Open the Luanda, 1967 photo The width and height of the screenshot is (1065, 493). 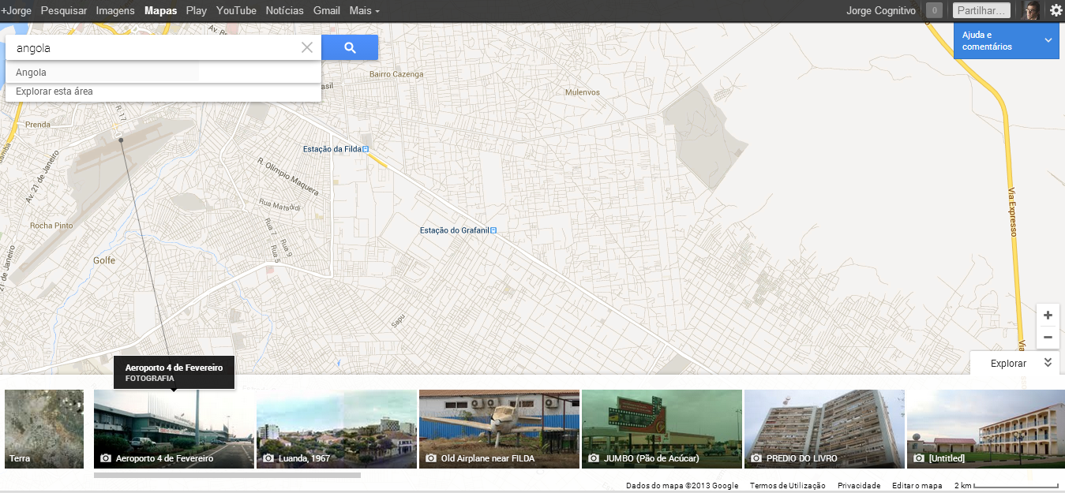pos(336,429)
